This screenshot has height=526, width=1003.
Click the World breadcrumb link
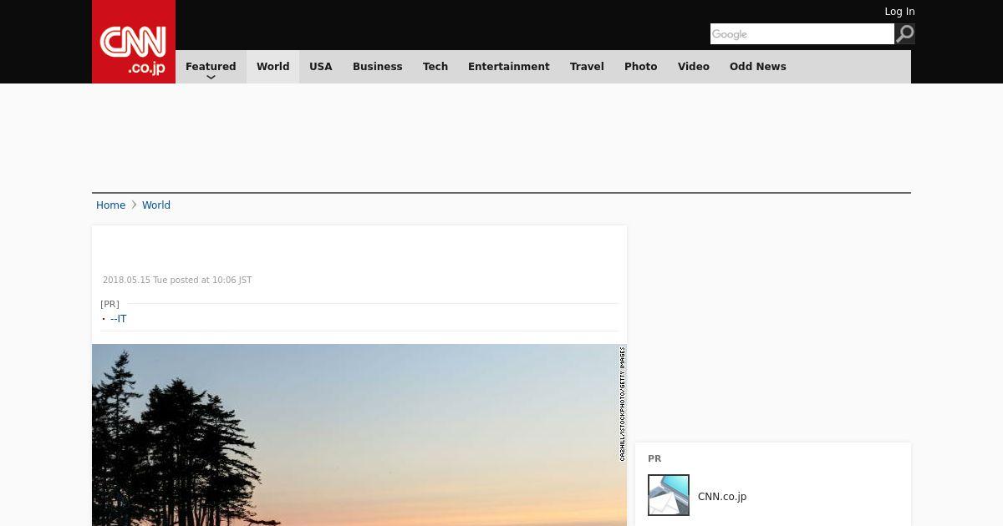click(x=156, y=205)
